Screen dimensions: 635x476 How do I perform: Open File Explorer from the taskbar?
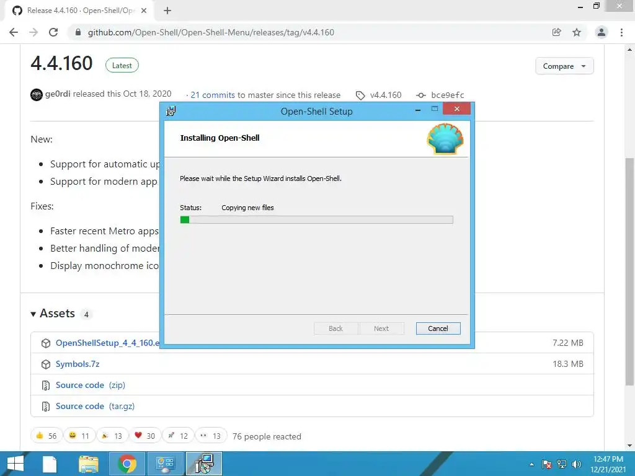(88, 464)
